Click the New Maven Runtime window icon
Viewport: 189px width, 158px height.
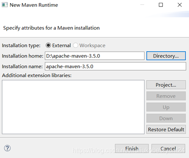pyautogui.click(x=4, y=5)
